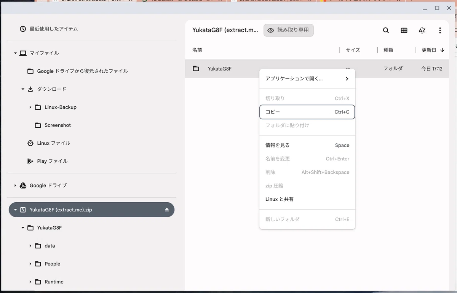Select the Screenshot folder label

coord(58,125)
